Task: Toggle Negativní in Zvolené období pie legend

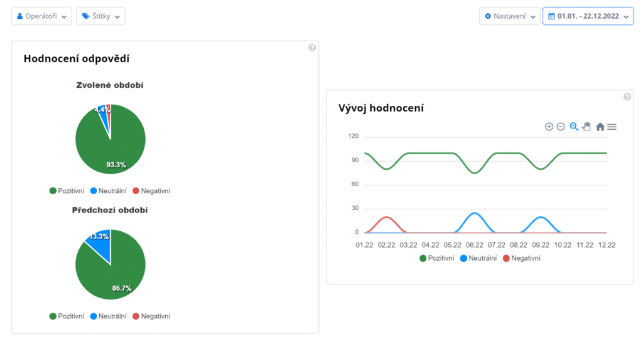Action: 151,191
